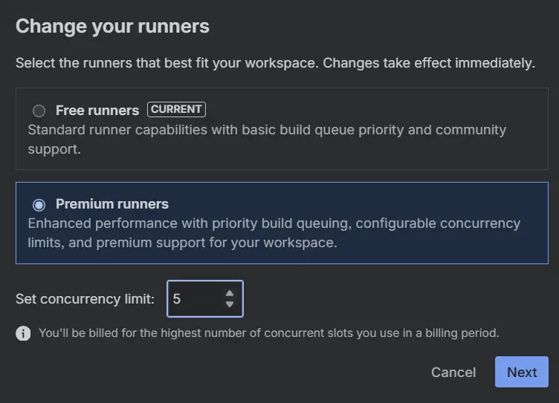Click the CURRENT badge beside Free runners
Viewport: 559px width, 403px height.
tap(176, 109)
